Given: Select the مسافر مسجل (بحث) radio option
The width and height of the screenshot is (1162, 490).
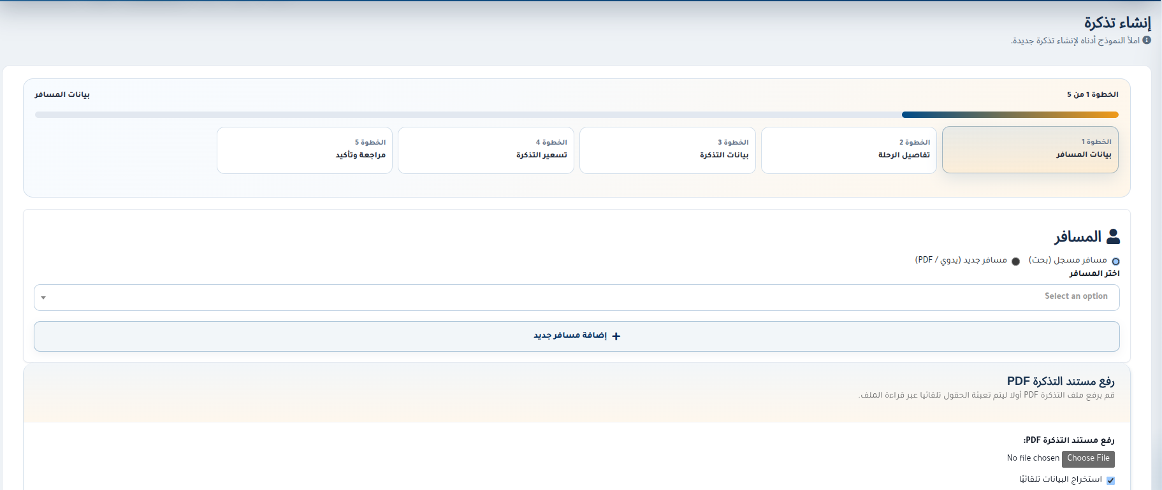Looking at the screenshot, I should 1115,261.
